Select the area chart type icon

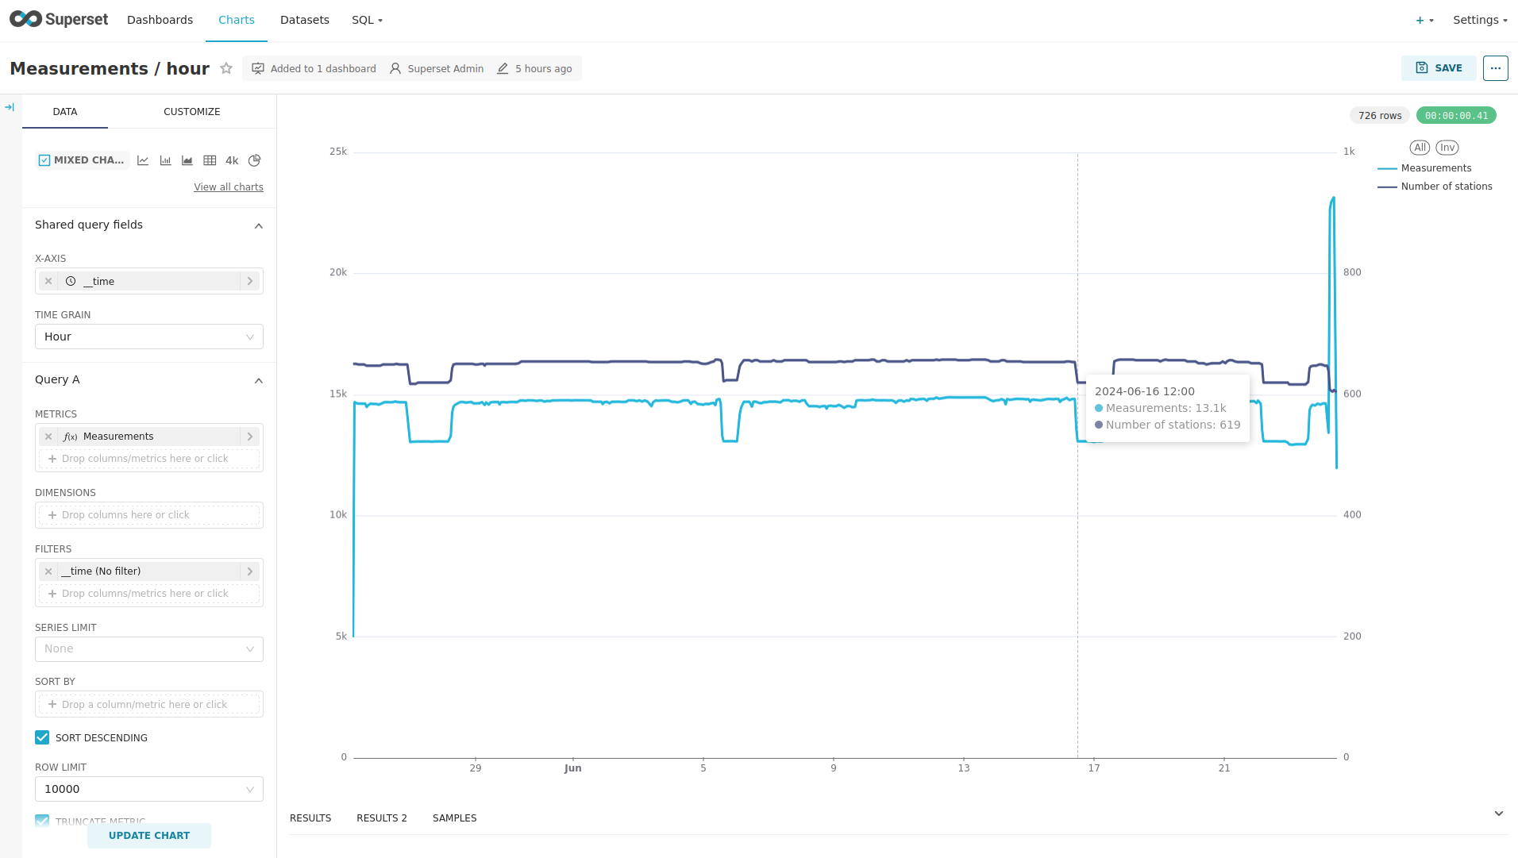click(x=187, y=160)
